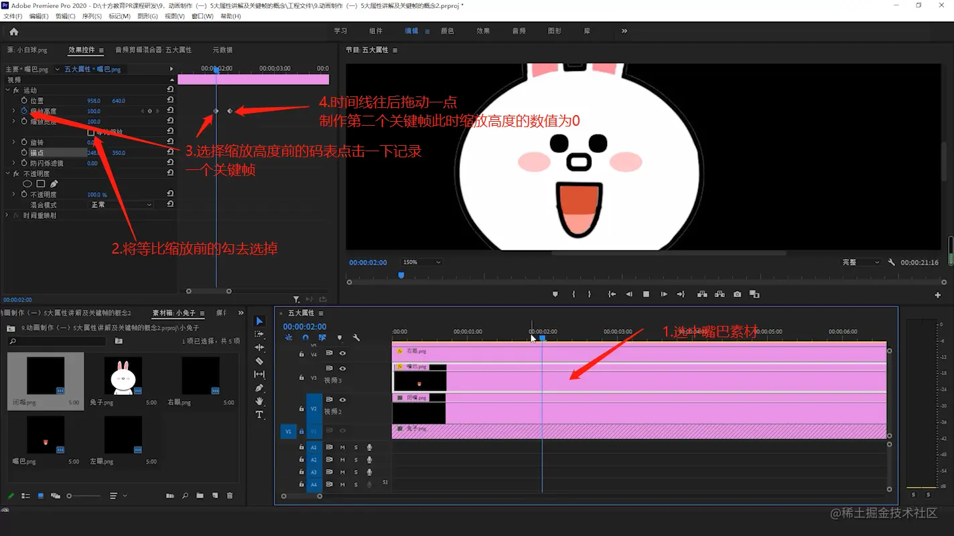Toggle the 运动 fx effect on/off
This screenshot has height=536, width=954.
(16, 90)
